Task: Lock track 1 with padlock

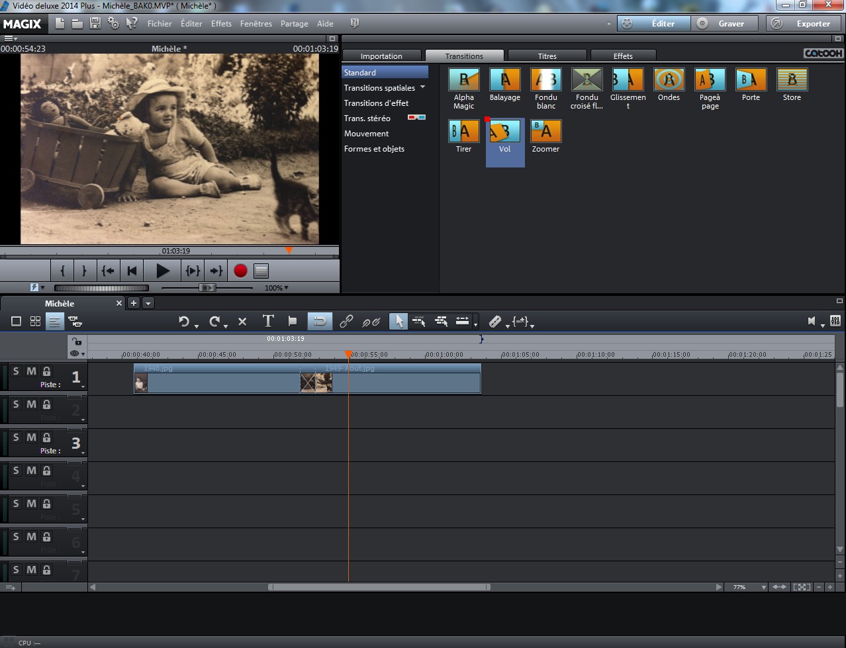Action: tap(47, 371)
